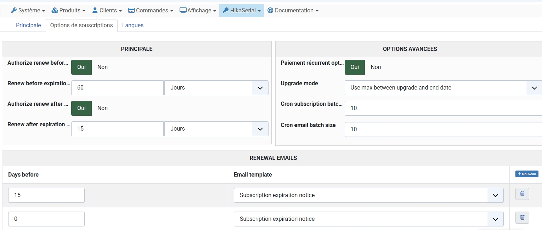Image resolution: width=542 pixels, height=230 pixels.
Task: Click the lifebuoy icon beside Documentation
Action: pyautogui.click(x=270, y=11)
